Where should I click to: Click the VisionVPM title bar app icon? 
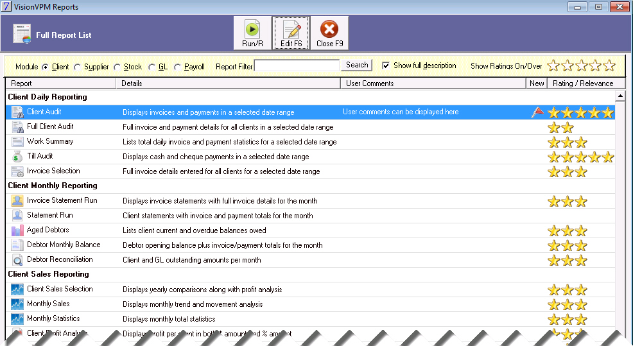(6, 7)
